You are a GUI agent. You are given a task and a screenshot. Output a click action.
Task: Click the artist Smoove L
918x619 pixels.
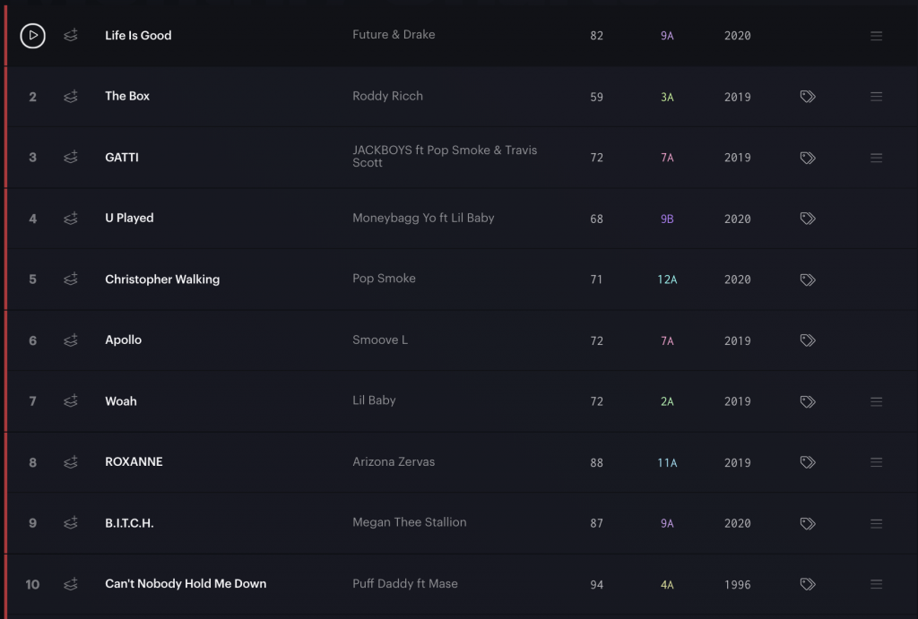[380, 340]
